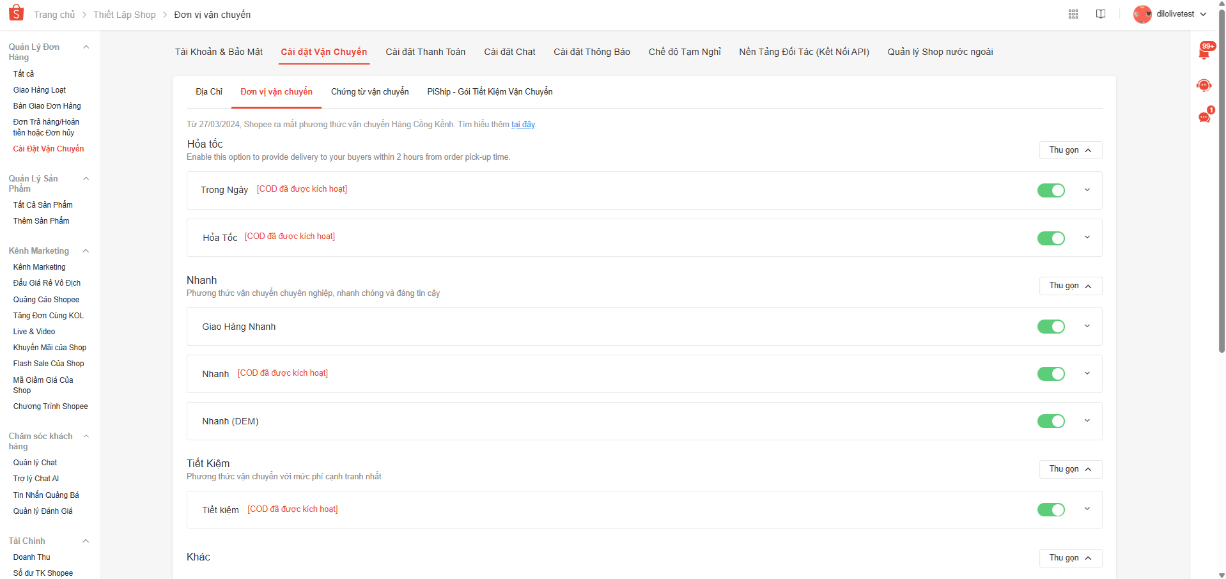The width and height of the screenshot is (1226, 579).
Task: Open the customer support headset icon
Action: coord(1204,85)
